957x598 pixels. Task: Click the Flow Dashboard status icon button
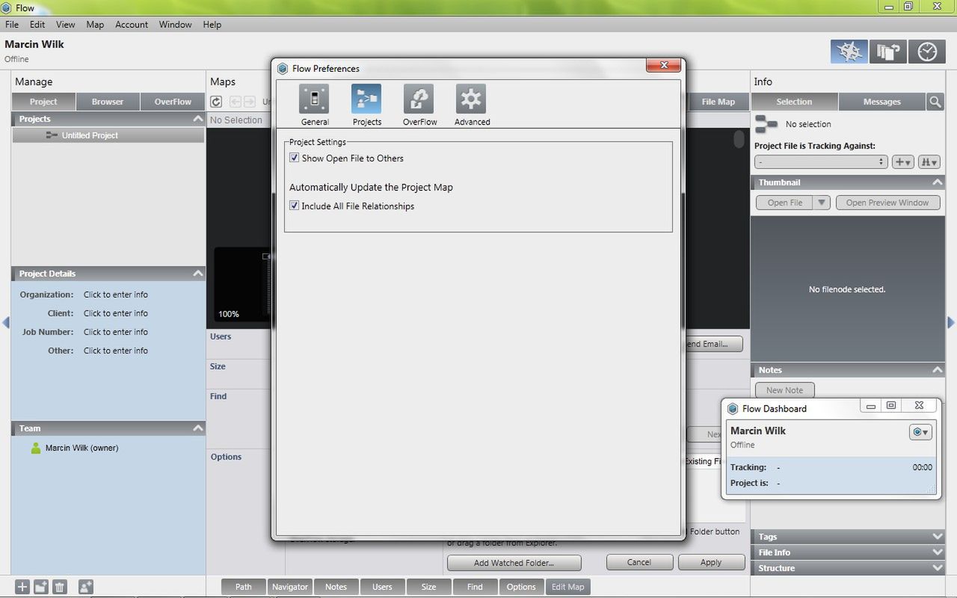[x=920, y=432]
